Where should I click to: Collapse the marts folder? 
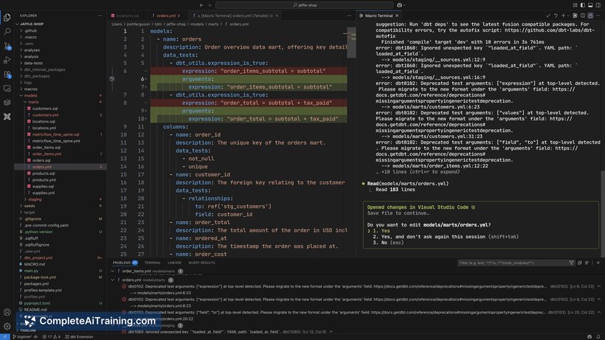pos(33,103)
